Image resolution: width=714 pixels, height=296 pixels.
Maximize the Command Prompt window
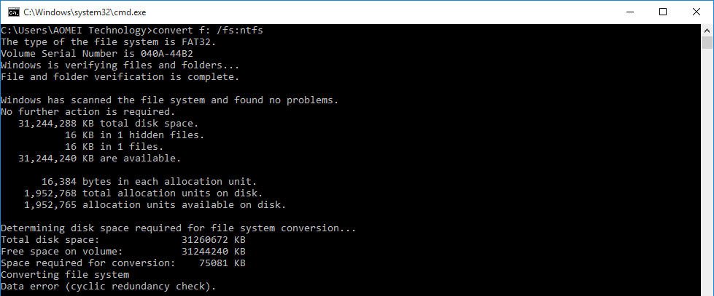(x=663, y=12)
